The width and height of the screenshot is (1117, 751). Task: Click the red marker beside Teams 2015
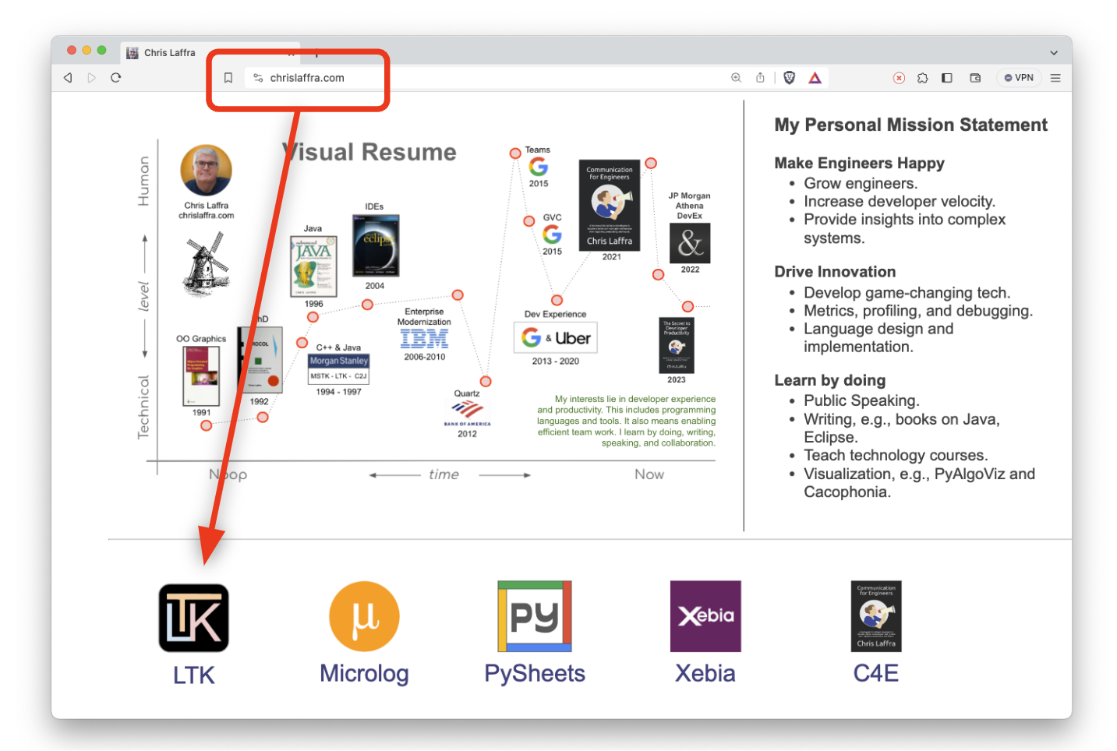(x=515, y=153)
